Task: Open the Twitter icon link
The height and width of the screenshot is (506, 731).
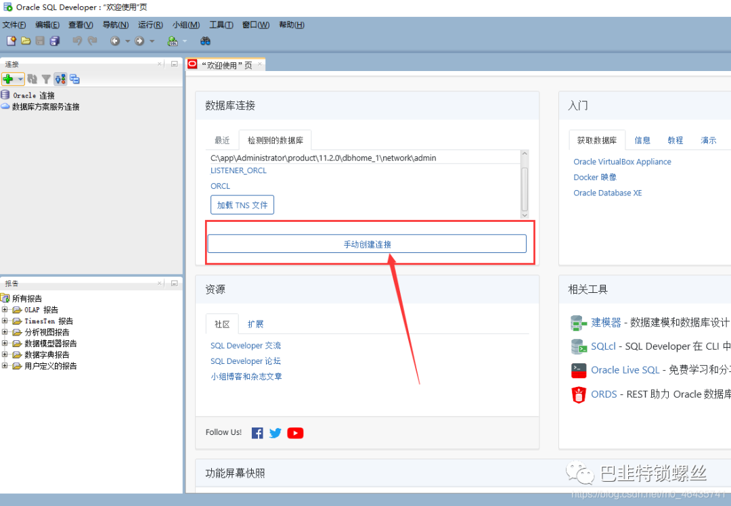Action: [x=275, y=433]
